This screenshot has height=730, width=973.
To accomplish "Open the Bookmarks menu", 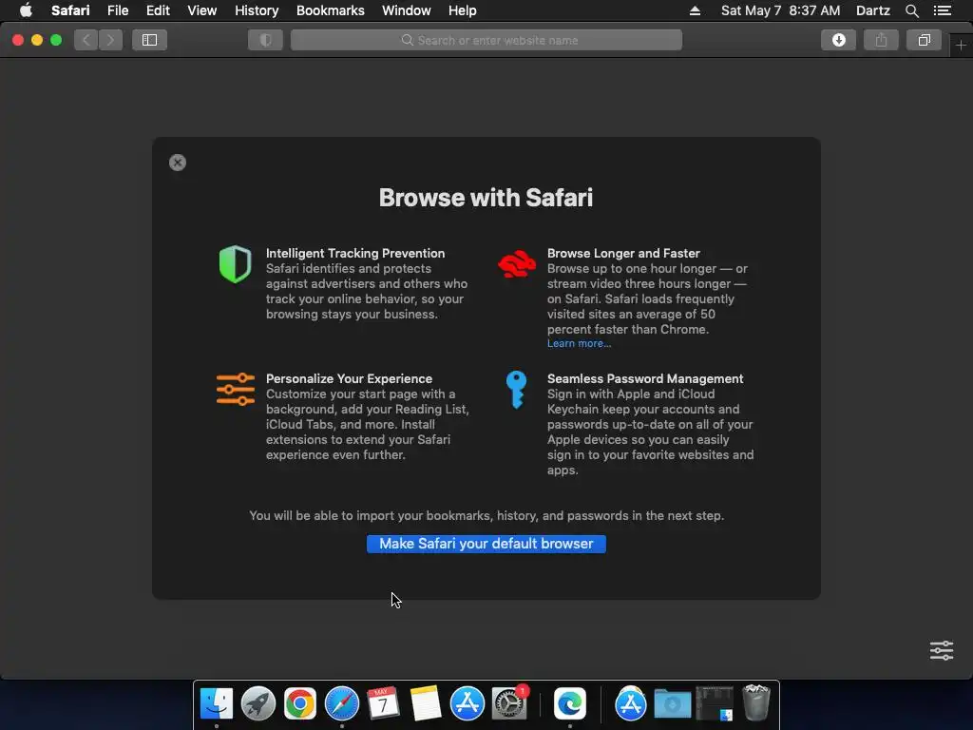I will 330,10.
